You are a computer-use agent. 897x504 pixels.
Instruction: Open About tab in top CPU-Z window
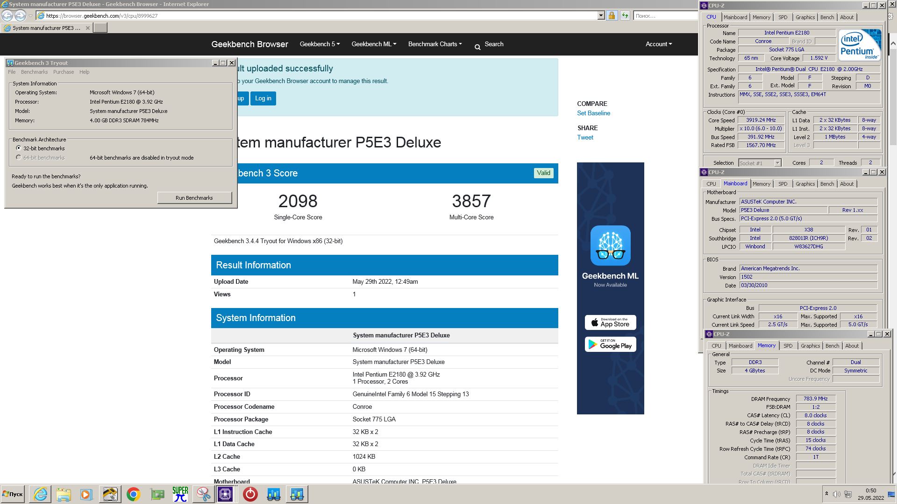[847, 17]
